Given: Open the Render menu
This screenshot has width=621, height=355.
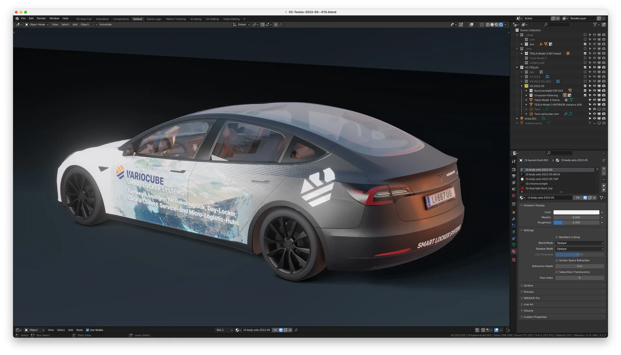Looking at the screenshot, I should [x=41, y=18].
